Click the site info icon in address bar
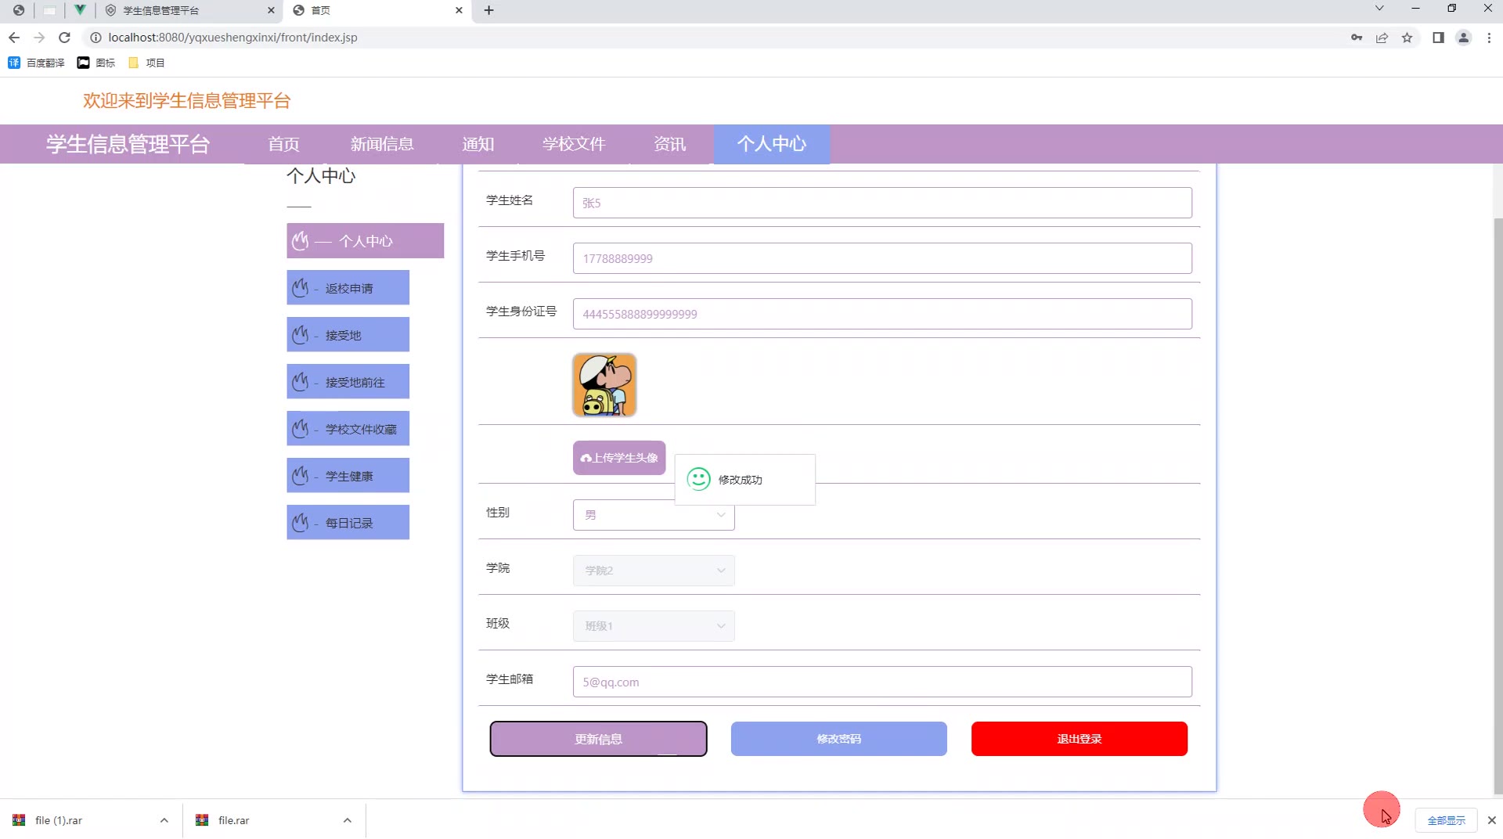This screenshot has height=839, width=1503. pyautogui.click(x=96, y=38)
